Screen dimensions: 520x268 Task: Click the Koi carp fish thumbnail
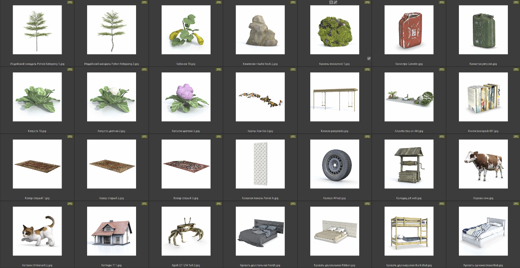(260, 97)
